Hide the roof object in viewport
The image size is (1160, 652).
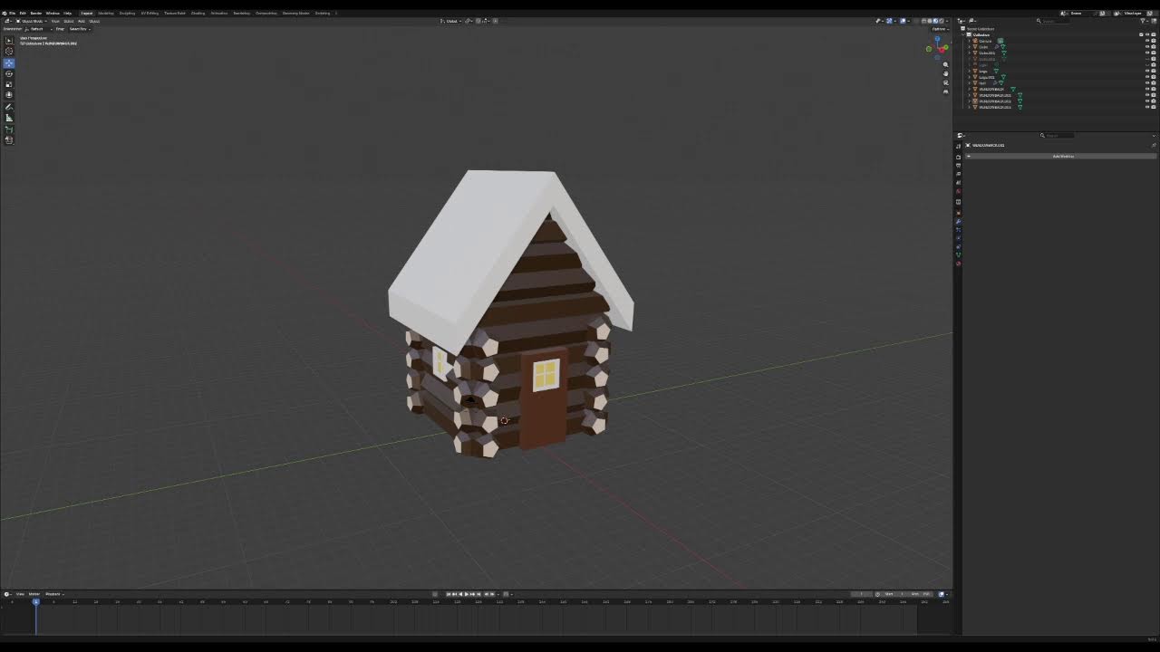[x=1147, y=83]
